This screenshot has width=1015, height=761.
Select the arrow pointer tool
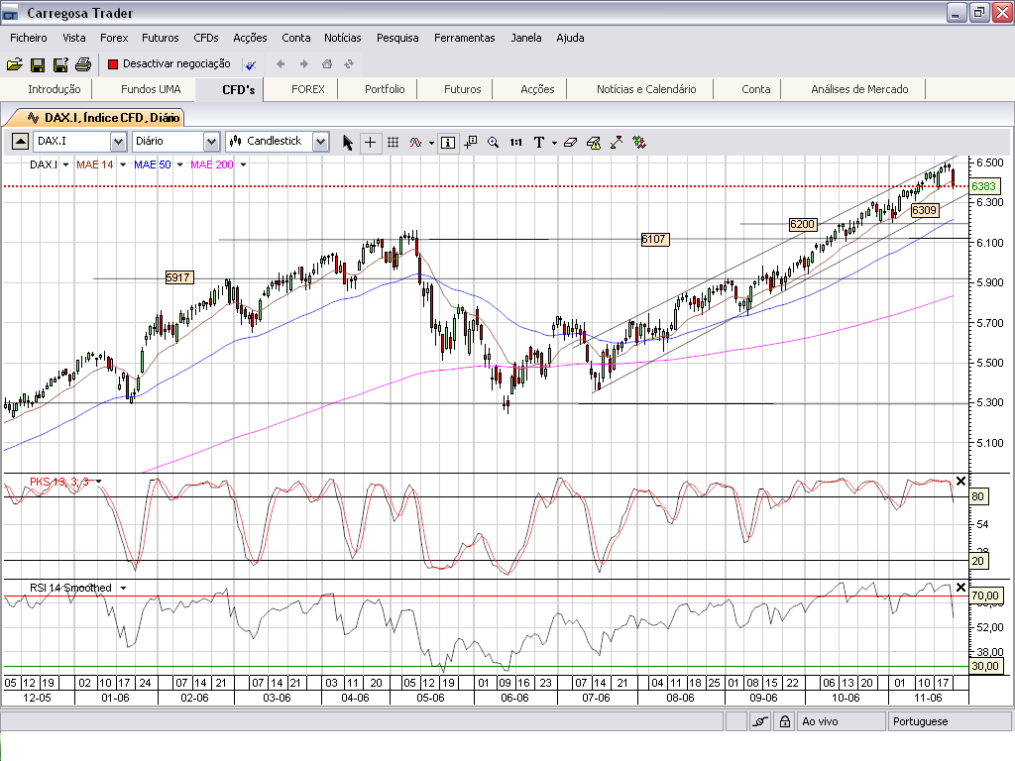click(x=348, y=142)
